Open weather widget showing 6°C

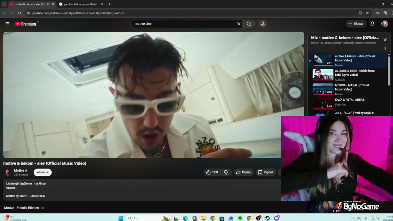[15, 218]
